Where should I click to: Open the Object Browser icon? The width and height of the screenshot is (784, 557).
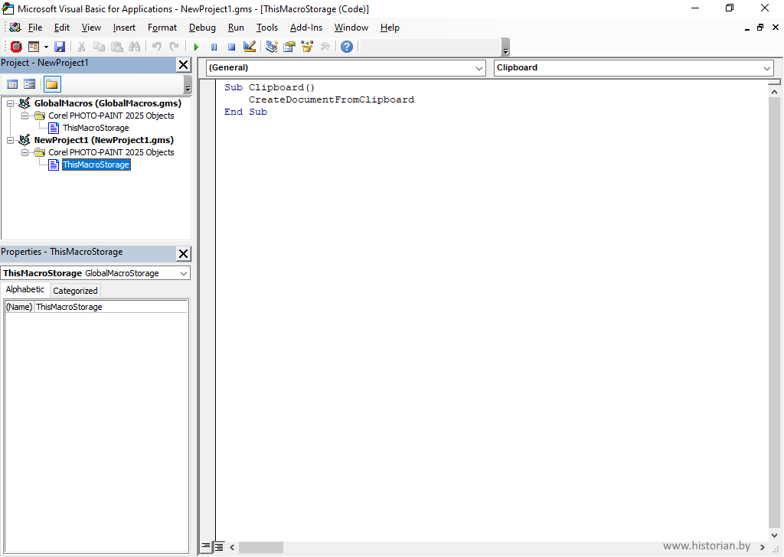[x=307, y=47]
